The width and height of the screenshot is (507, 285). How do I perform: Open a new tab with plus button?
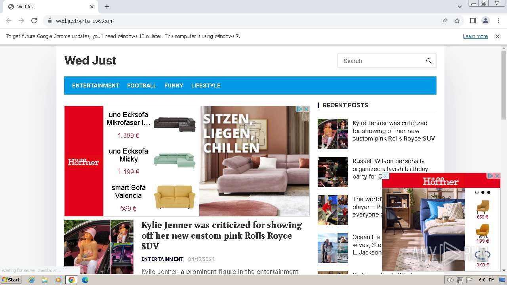coord(107,7)
